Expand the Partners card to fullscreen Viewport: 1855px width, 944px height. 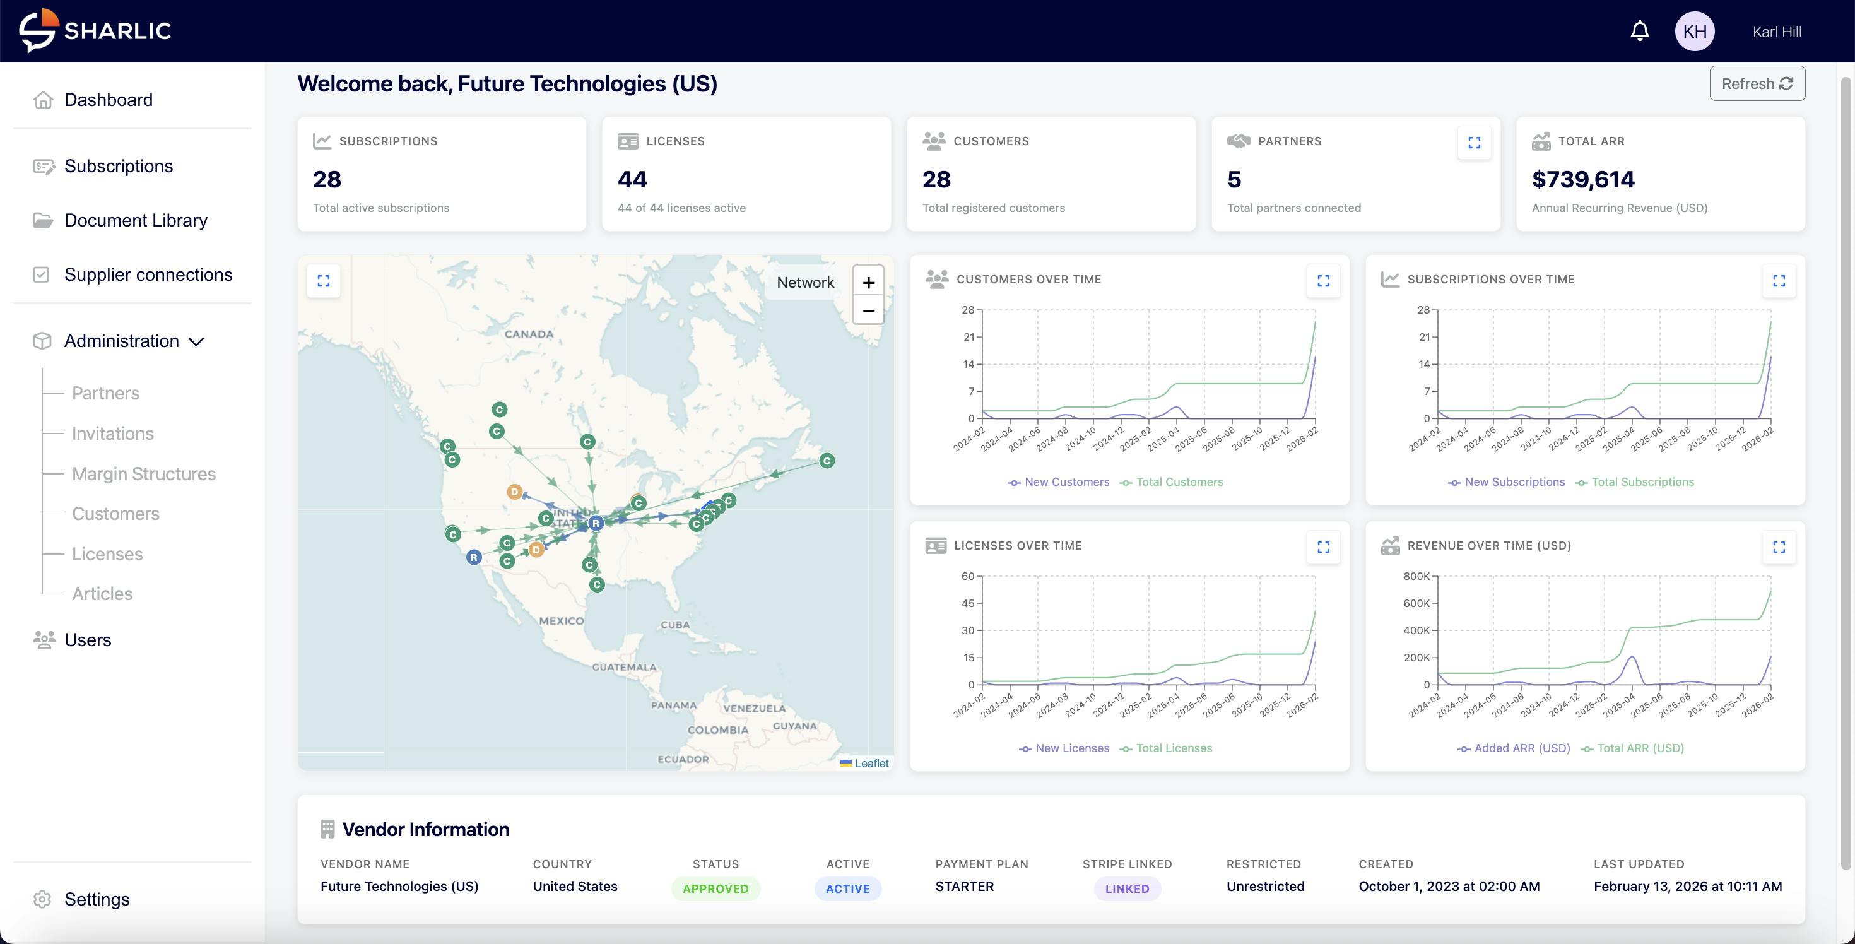click(1474, 143)
